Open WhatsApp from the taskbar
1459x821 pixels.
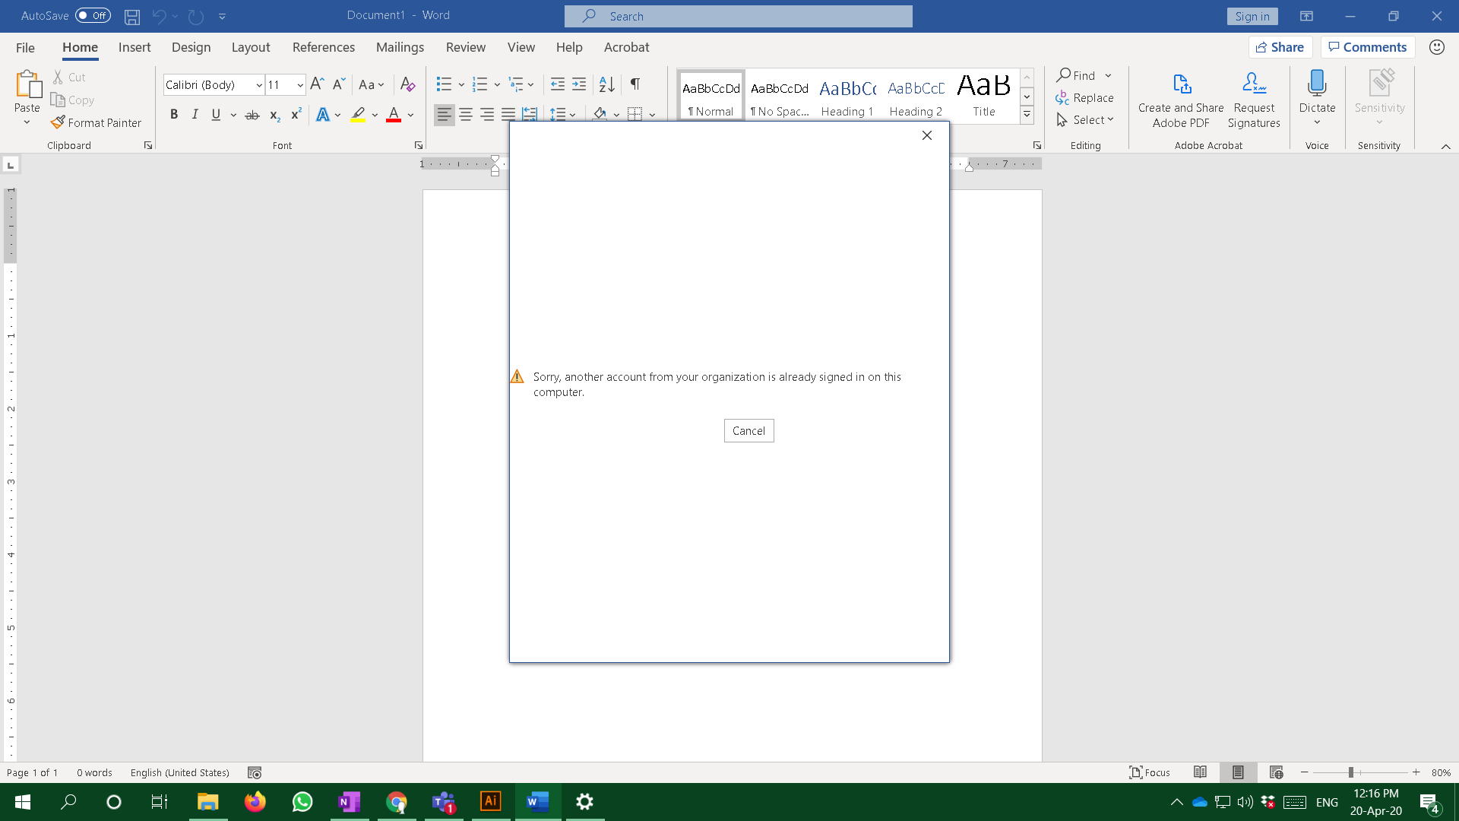(302, 802)
